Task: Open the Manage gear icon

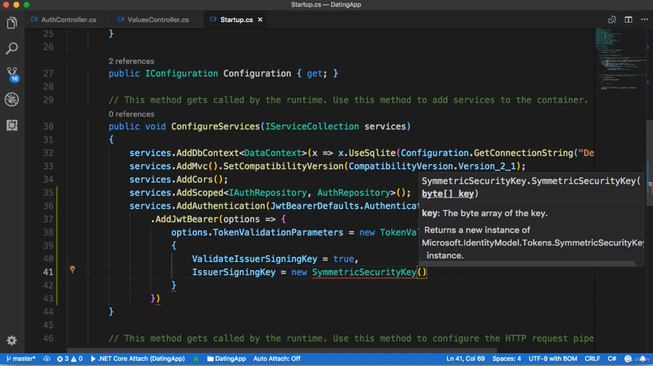Action: pos(12,341)
